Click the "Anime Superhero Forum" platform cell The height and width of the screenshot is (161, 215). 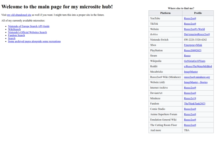pos(165,114)
